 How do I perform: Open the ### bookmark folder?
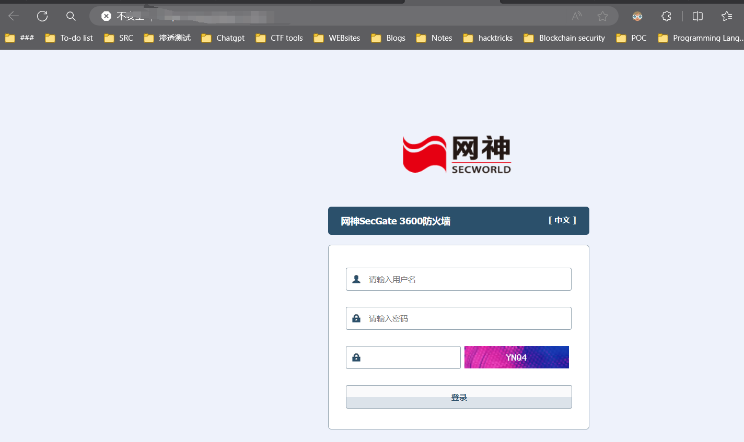(19, 38)
